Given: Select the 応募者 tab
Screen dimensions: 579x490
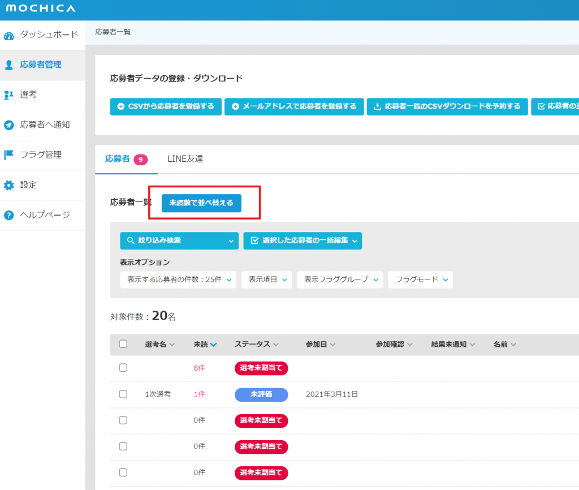Looking at the screenshot, I should pyautogui.click(x=126, y=159).
